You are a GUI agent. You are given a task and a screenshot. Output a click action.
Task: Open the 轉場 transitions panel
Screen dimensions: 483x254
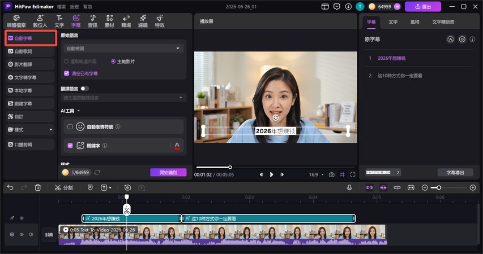[126, 21]
